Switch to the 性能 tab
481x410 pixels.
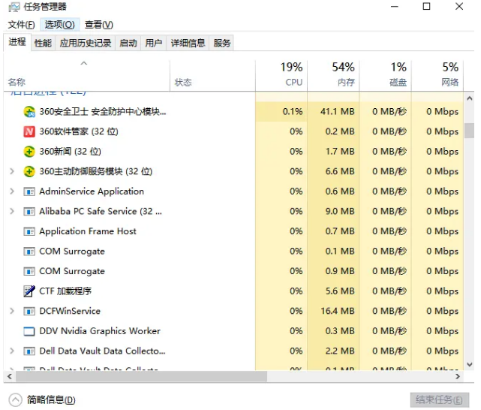pyautogui.click(x=43, y=43)
